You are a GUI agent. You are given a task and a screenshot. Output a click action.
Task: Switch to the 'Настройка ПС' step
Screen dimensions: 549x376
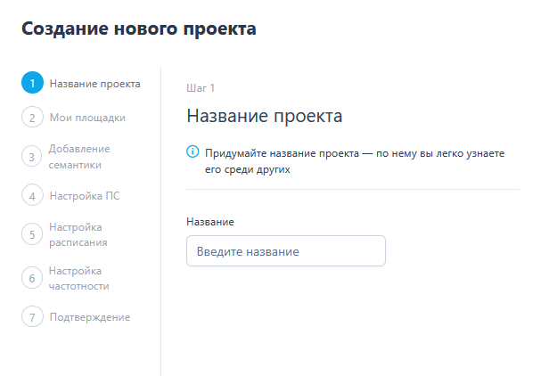[85, 195]
